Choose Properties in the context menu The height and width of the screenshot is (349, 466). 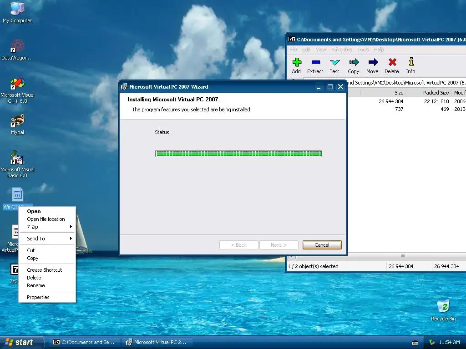[47, 297]
